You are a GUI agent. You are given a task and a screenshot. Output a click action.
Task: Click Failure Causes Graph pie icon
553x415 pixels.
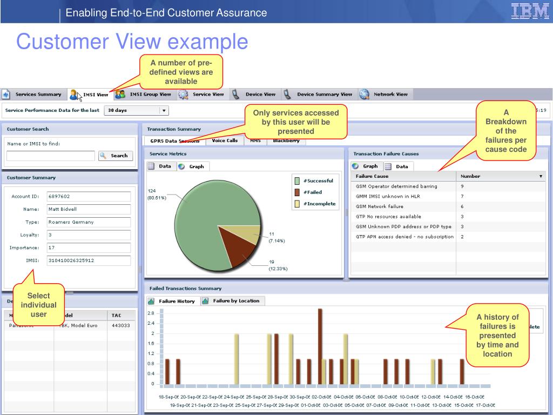[355, 166]
